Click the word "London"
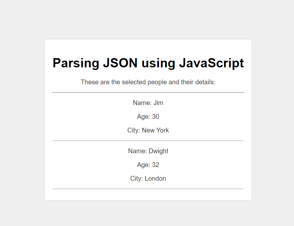Viewport: 294px width, 226px height. (155, 178)
